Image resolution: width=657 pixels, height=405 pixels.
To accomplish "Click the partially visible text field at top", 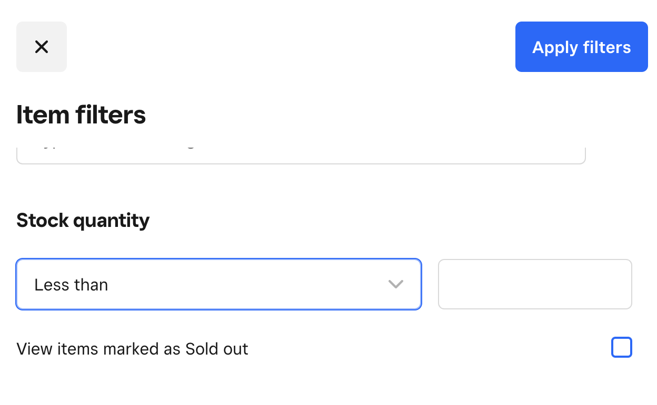I will point(300,153).
